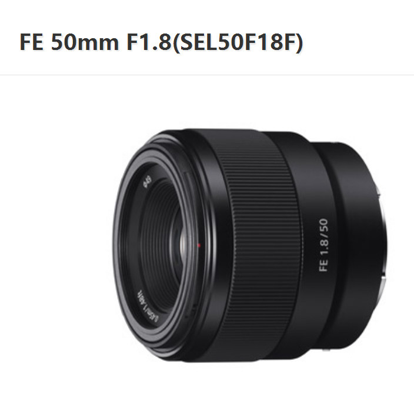Click the 0.45m/1.48ft marking on lens rim
The width and height of the screenshot is (414, 414).
tap(148, 306)
